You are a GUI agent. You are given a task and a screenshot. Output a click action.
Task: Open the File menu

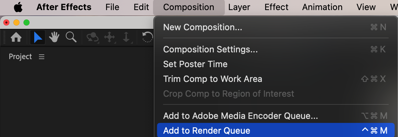tap(112, 7)
